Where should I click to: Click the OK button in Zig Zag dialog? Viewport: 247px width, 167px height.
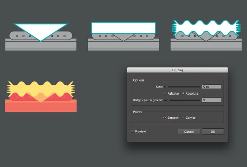point(213,132)
